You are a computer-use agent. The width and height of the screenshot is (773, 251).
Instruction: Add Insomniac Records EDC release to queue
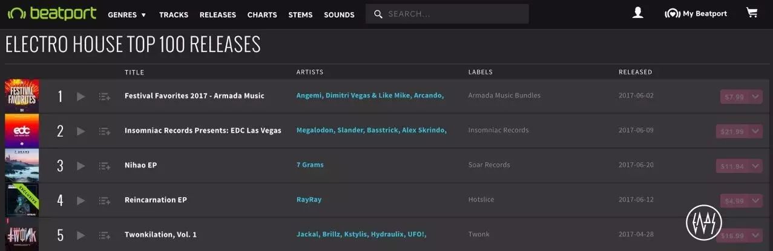coord(104,131)
